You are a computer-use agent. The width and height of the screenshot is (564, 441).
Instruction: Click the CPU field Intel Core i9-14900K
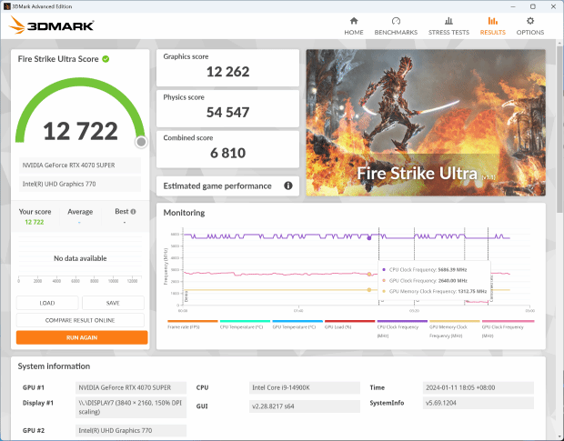click(x=305, y=387)
